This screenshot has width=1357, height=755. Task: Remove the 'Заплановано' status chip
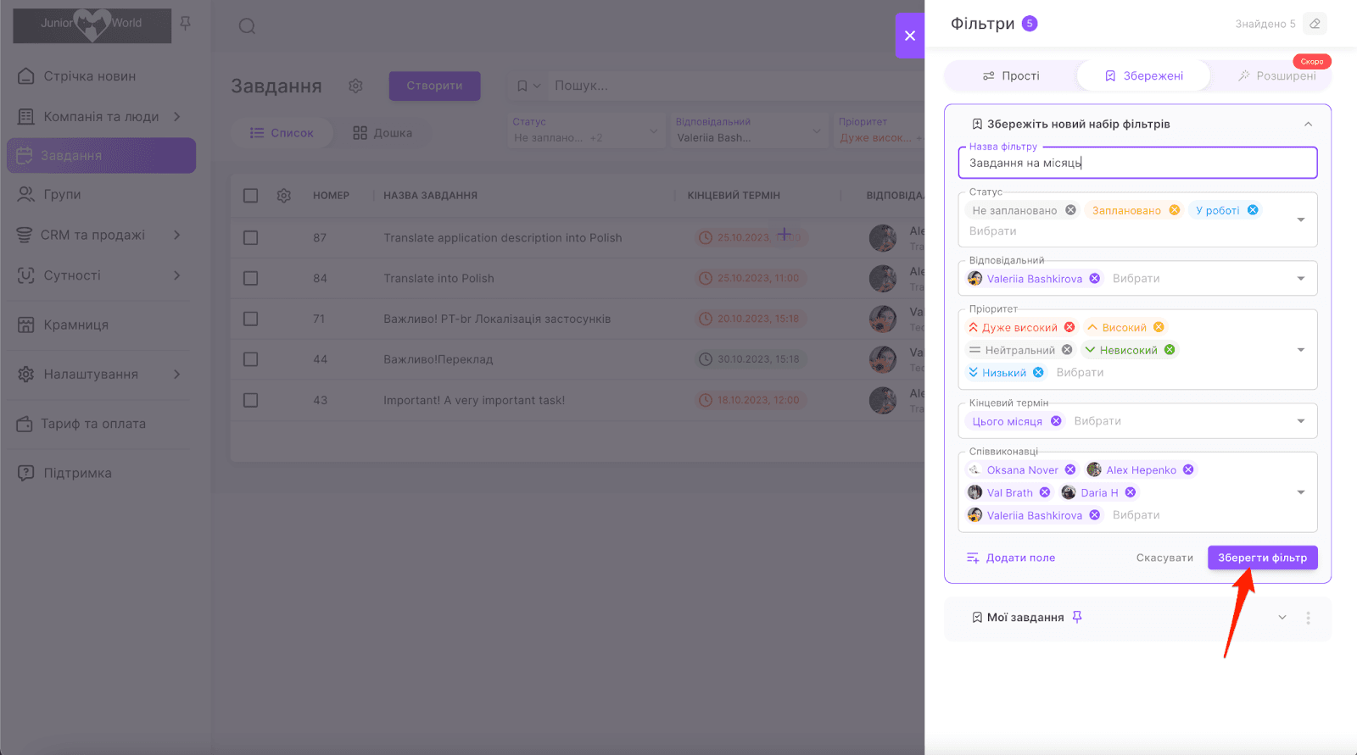1174,210
